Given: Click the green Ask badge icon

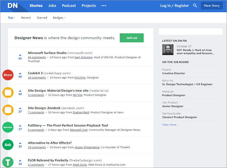Looking at the screenshot, I should click(8, 145).
